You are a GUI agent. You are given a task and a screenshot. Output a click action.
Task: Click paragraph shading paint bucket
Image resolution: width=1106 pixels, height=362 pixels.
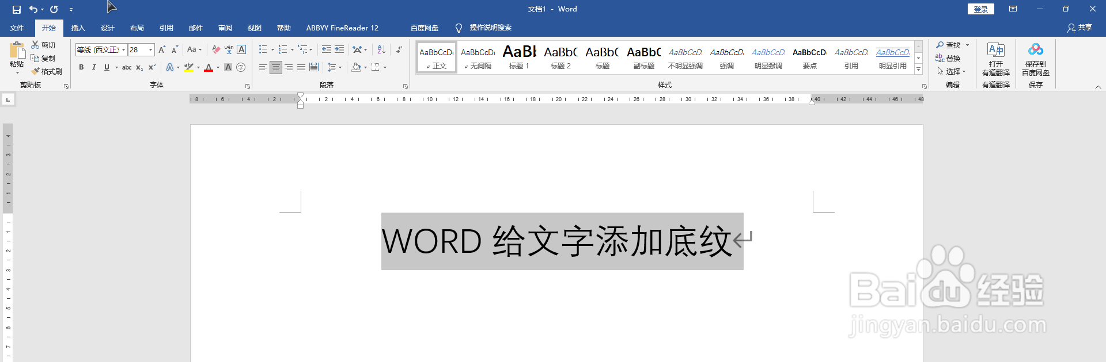(356, 67)
